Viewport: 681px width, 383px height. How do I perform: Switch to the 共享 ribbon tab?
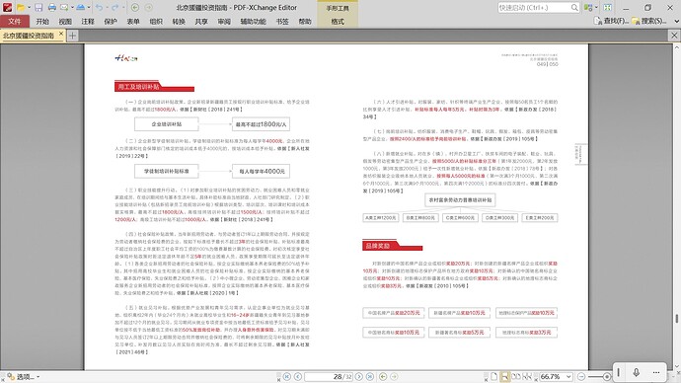pyautogui.click(x=201, y=22)
